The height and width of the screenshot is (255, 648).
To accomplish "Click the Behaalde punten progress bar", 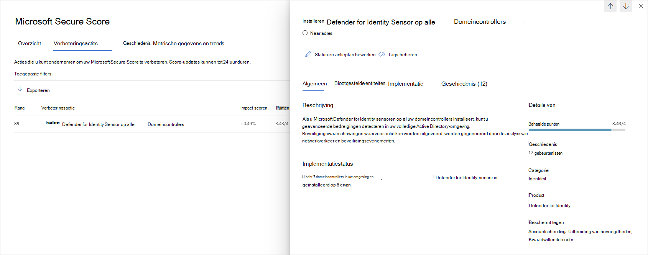I will [577, 130].
